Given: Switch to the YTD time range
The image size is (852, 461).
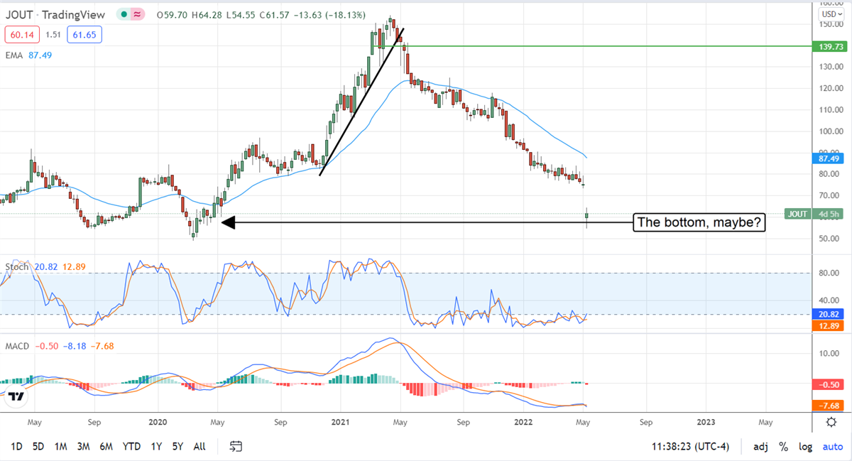Looking at the screenshot, I should point(131,447).
